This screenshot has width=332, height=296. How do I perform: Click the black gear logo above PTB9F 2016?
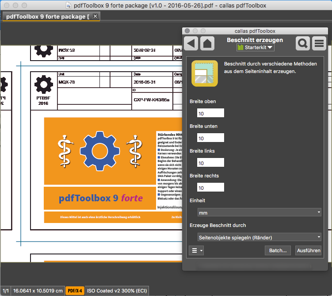click(x=44, y=85)
